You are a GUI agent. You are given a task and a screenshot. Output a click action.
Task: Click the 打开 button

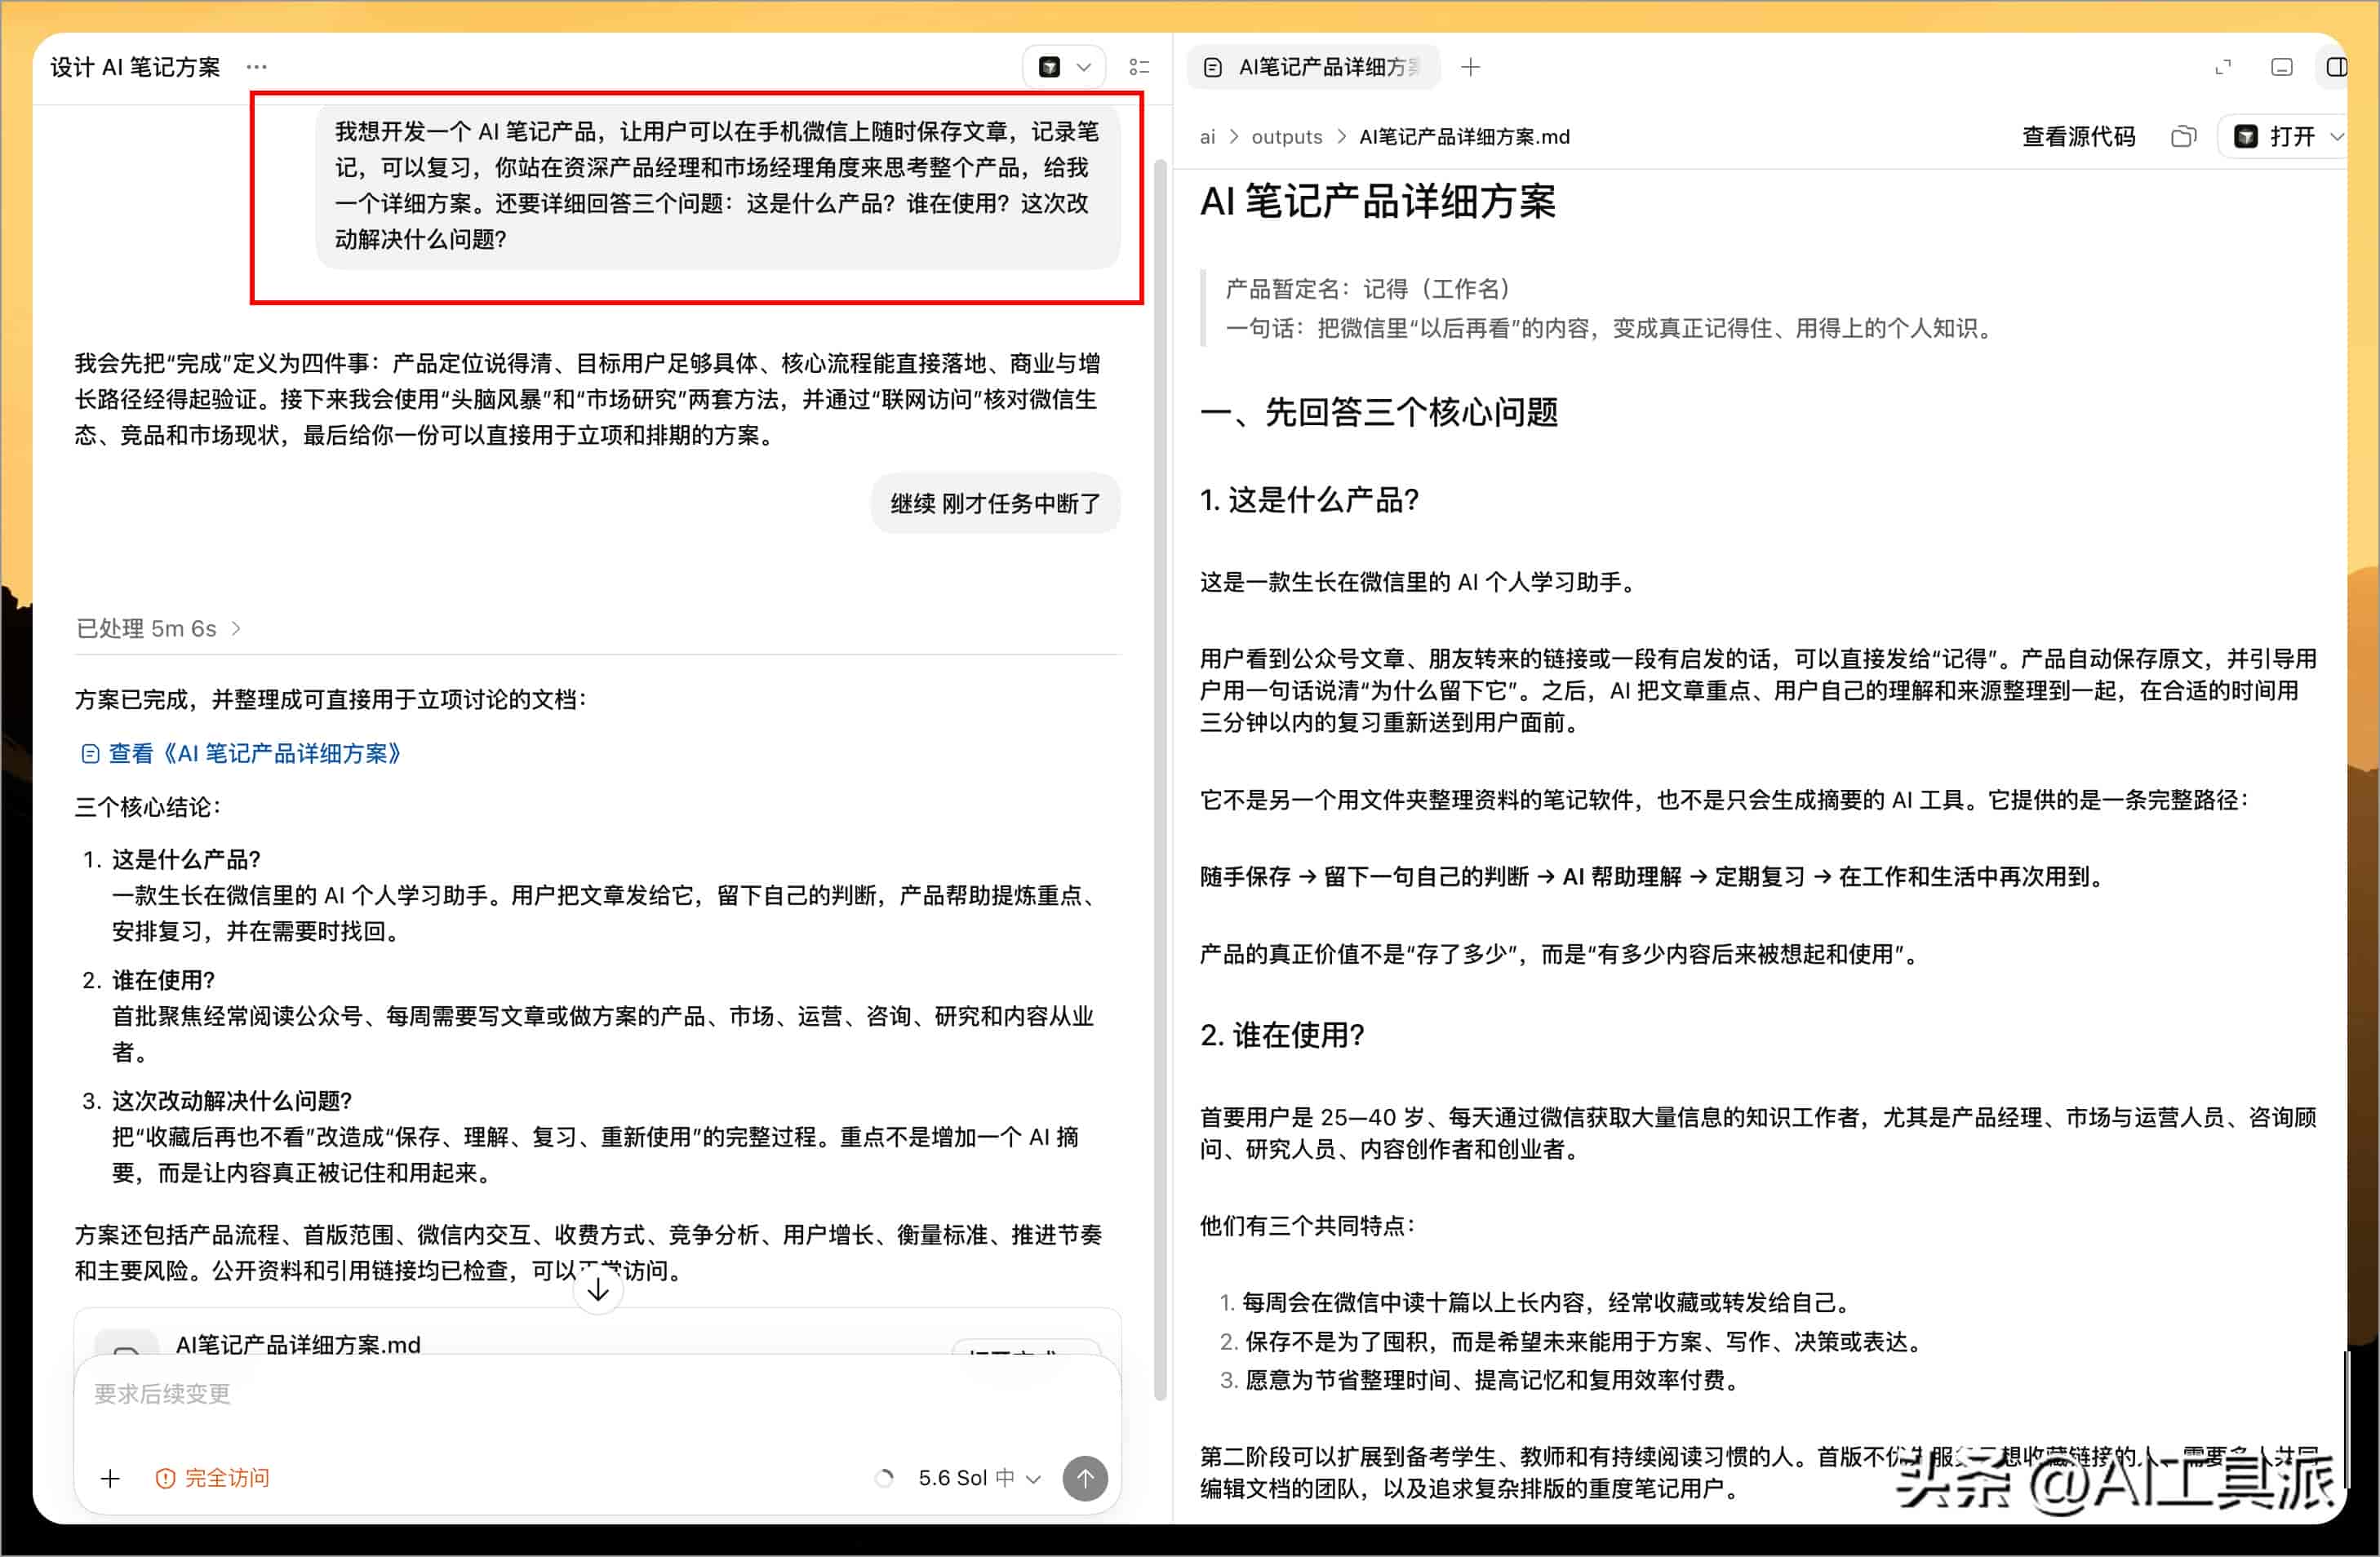(2275, 137)
